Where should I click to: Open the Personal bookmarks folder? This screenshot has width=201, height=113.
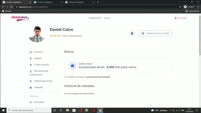point(7,11)
